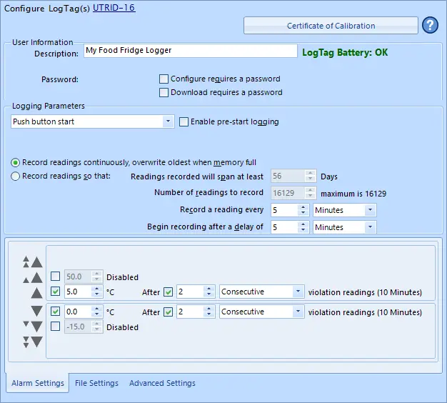Image resolution: width=447 pixels, height=403 pixels.
Task: Click the Certificate of Calibration button
Action: [x=331, y=26]
